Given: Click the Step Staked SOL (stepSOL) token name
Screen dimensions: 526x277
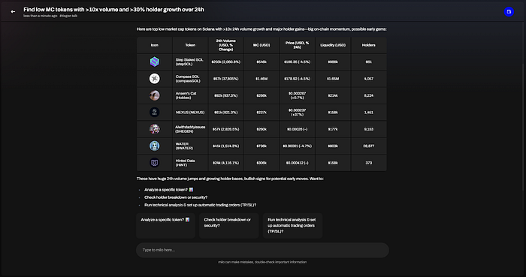Looking at the screenshot, I should 189,62.
